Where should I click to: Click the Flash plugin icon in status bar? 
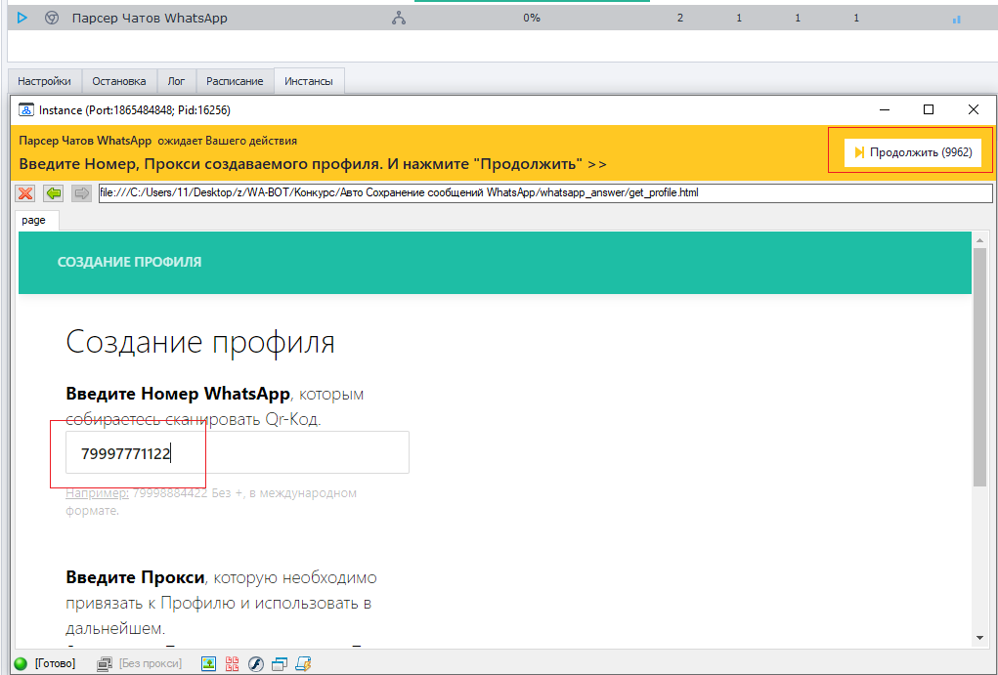256,663
